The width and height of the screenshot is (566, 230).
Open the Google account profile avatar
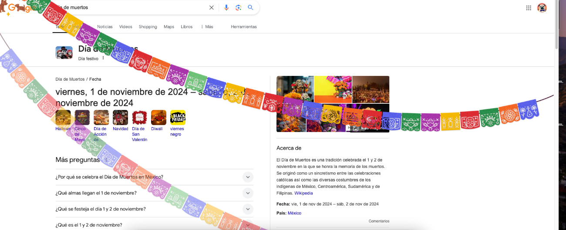542,7
